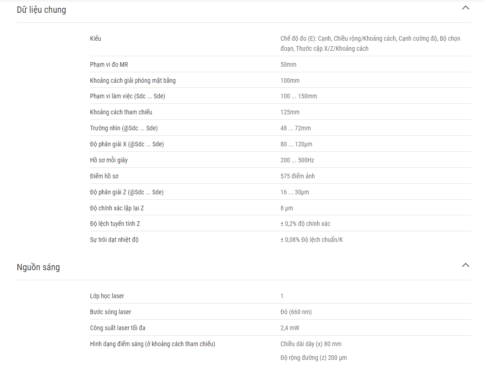The width and height of the screenshot is (484, 369).
Task: Click the Nguồn sáng section heading
Action: pyautogui.click(x=38, y=267)
